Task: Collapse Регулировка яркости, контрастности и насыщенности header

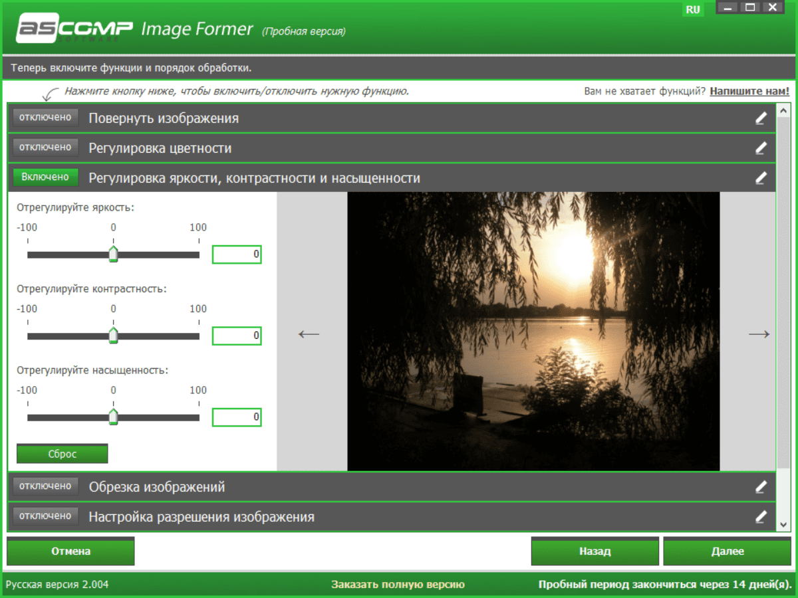Action: (392, 177)
